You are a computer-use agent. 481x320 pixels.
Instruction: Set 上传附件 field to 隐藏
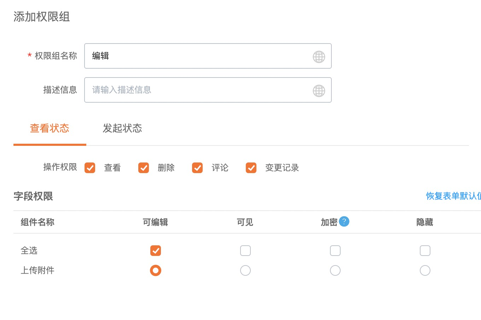pos(425,270)
